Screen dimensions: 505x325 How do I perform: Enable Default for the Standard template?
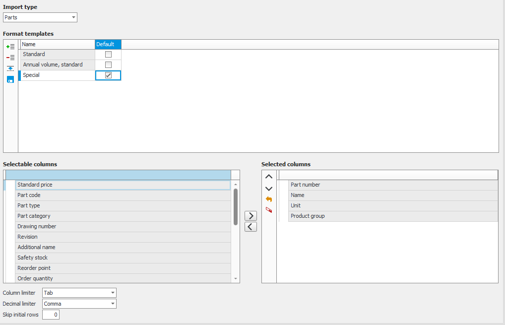(108, 54)
